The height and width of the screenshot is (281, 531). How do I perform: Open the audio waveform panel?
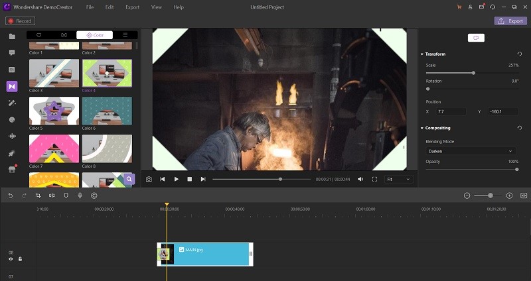[x=12, y=137]
